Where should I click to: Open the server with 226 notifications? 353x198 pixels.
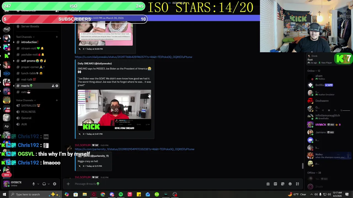(7, 109)
